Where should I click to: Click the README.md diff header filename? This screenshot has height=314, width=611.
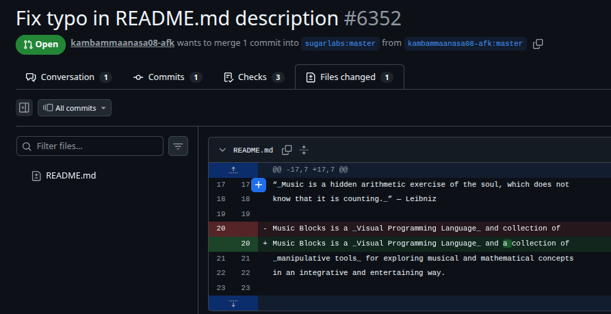(253, 150)
